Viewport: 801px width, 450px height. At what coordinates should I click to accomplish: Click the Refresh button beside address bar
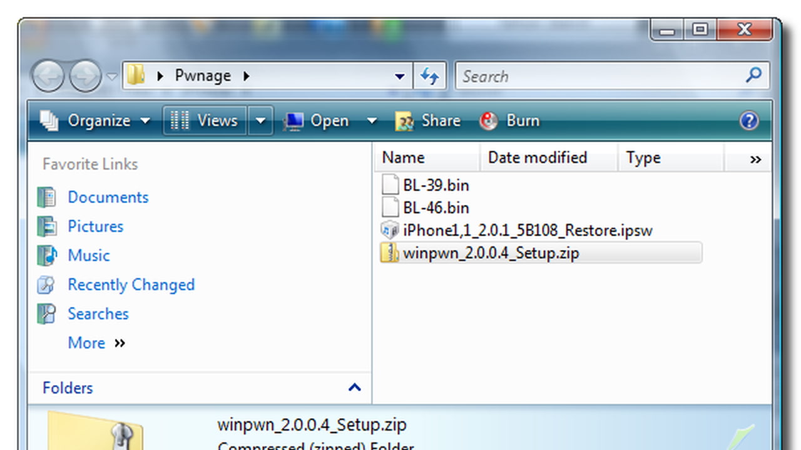[429, 76]
